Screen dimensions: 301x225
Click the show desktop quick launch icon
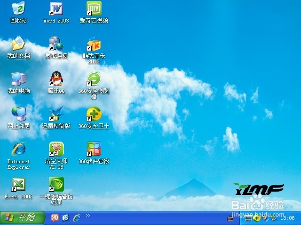(66, 217)
